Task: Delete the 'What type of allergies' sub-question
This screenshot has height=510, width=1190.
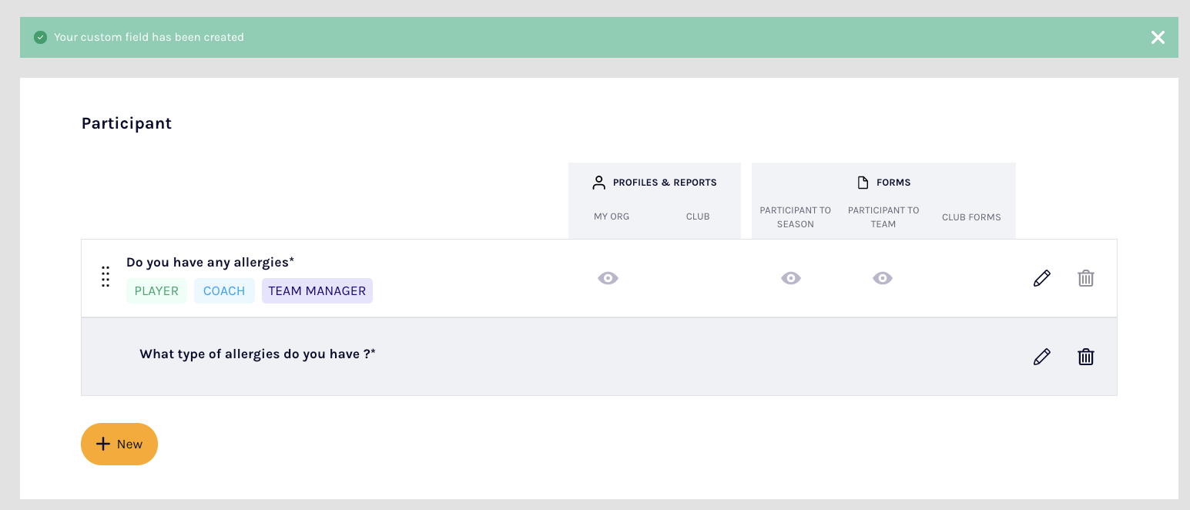Action: pyautogui.click(x=1085, y=357)
